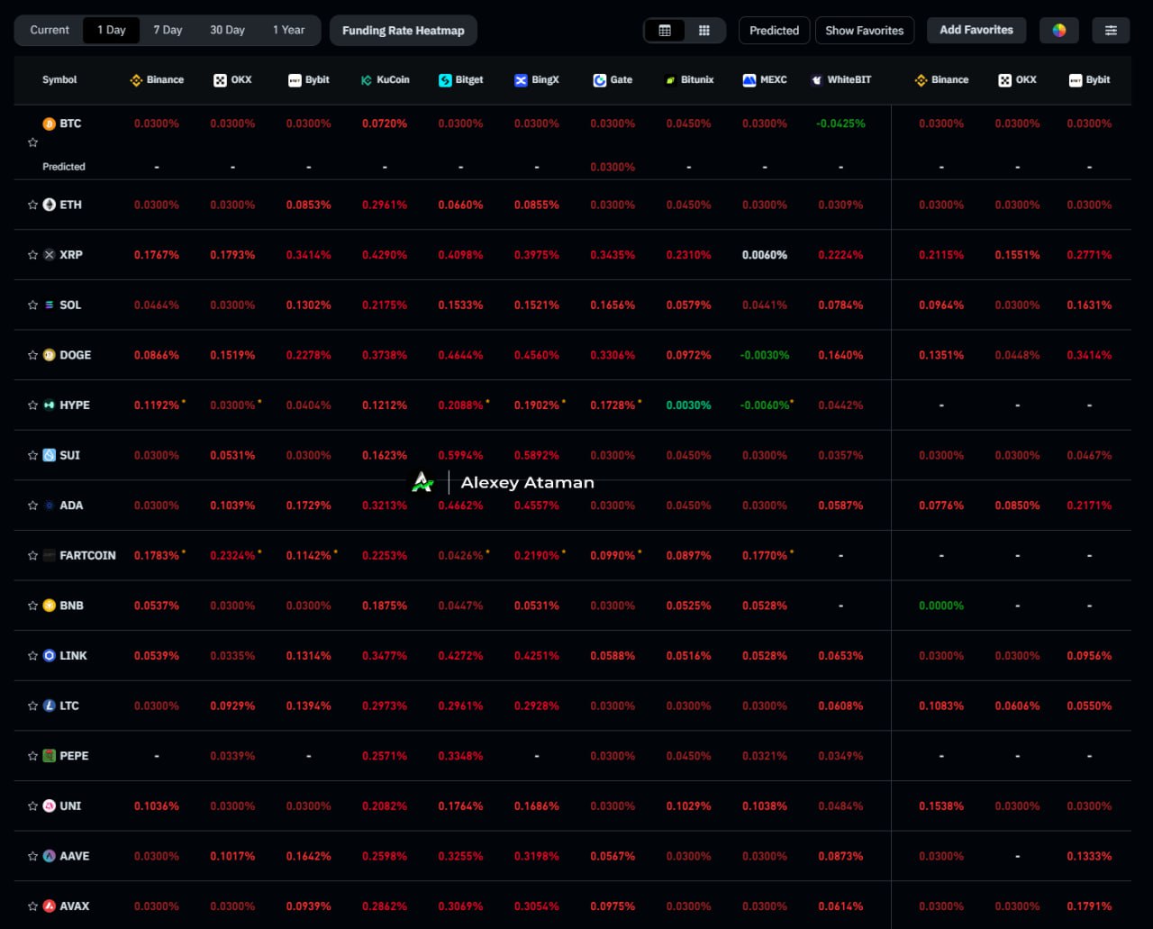Screen dimensions: 1153x929
Task: Click the BingX column header
Action: (537, 80)
